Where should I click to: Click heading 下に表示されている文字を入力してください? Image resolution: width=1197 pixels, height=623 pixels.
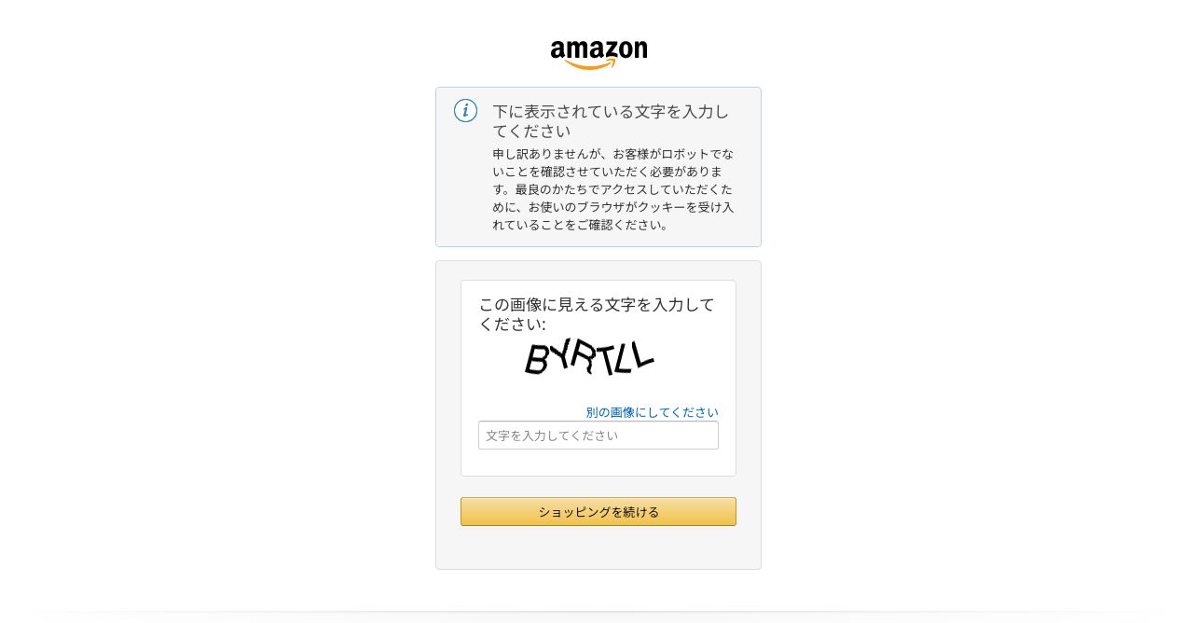612,121
